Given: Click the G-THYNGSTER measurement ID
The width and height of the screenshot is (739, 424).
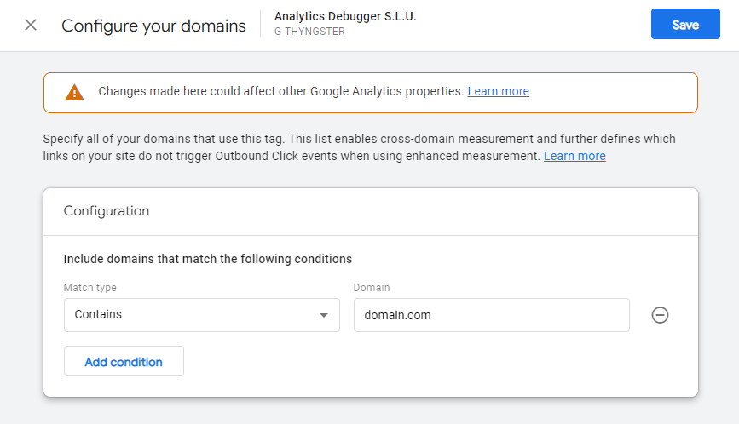Looking at the screenshot, I should tap(309, 32).
